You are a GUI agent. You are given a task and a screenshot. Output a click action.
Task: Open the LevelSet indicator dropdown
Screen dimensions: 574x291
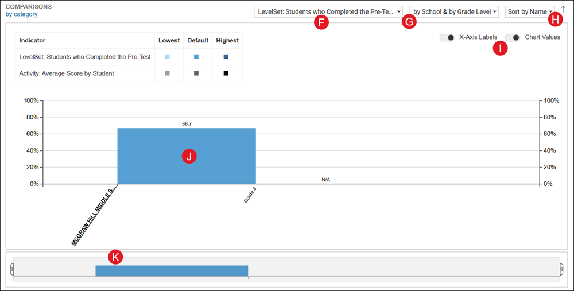click(328, 11)
